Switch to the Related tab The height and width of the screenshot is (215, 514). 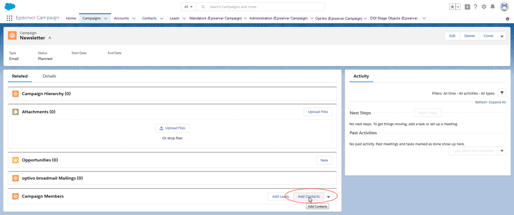pos(20,76)
